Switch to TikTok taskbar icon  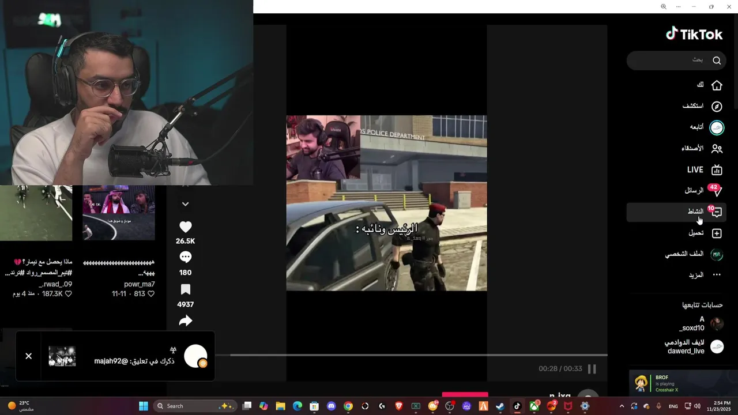click(x=517, y=406)
